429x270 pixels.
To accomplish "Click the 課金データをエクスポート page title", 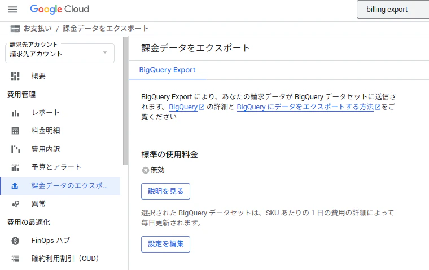I will pos(195,48).
